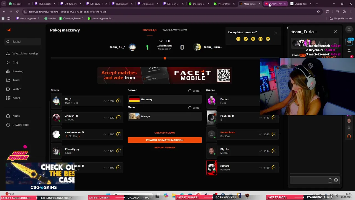Viewport: 355px width, 200px height.
Task: Open Kluby in the sidebar
Action: click(x=13, y=116)
